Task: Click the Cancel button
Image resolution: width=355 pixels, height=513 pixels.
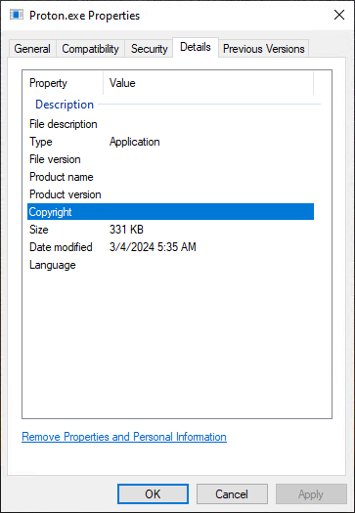Action: click(232, 493)
